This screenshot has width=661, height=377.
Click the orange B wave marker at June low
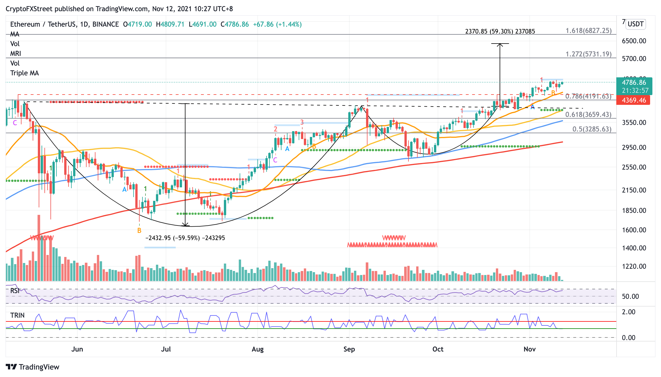139,231
